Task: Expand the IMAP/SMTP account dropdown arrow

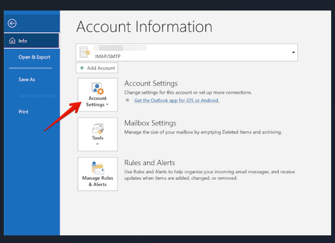Action: pyautogui.click(x=294, y=52)
